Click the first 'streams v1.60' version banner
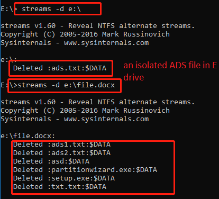This screenshot has height=199, width=219. 28,26
